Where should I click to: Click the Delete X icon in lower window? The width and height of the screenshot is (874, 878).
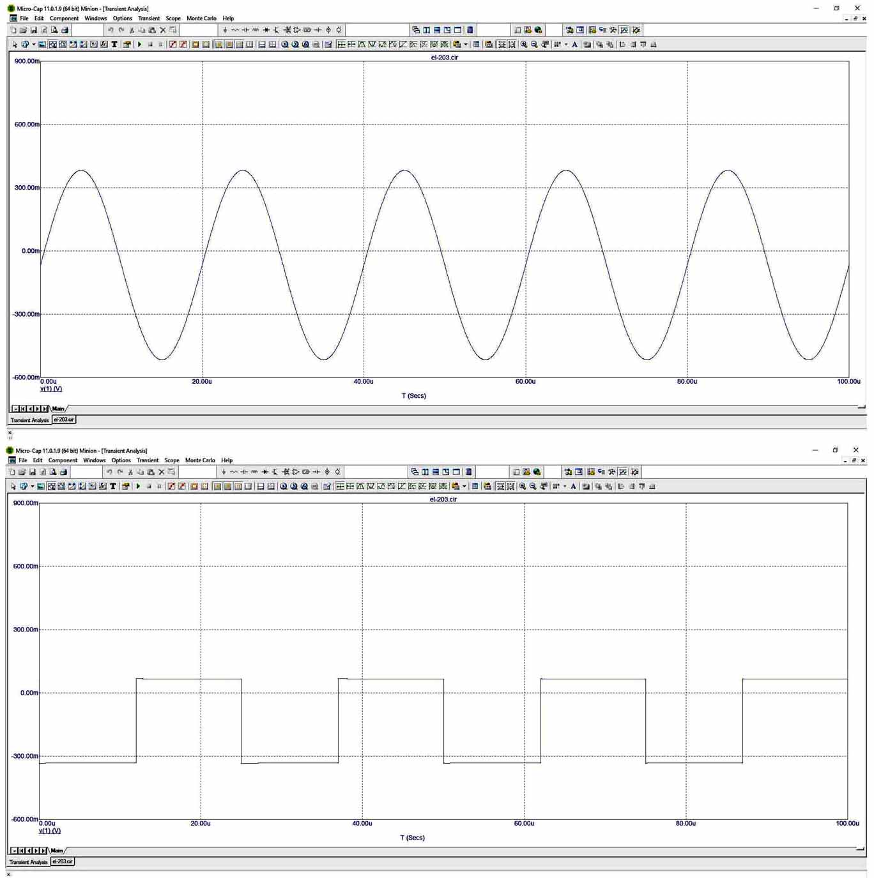(x=161, y=472)
